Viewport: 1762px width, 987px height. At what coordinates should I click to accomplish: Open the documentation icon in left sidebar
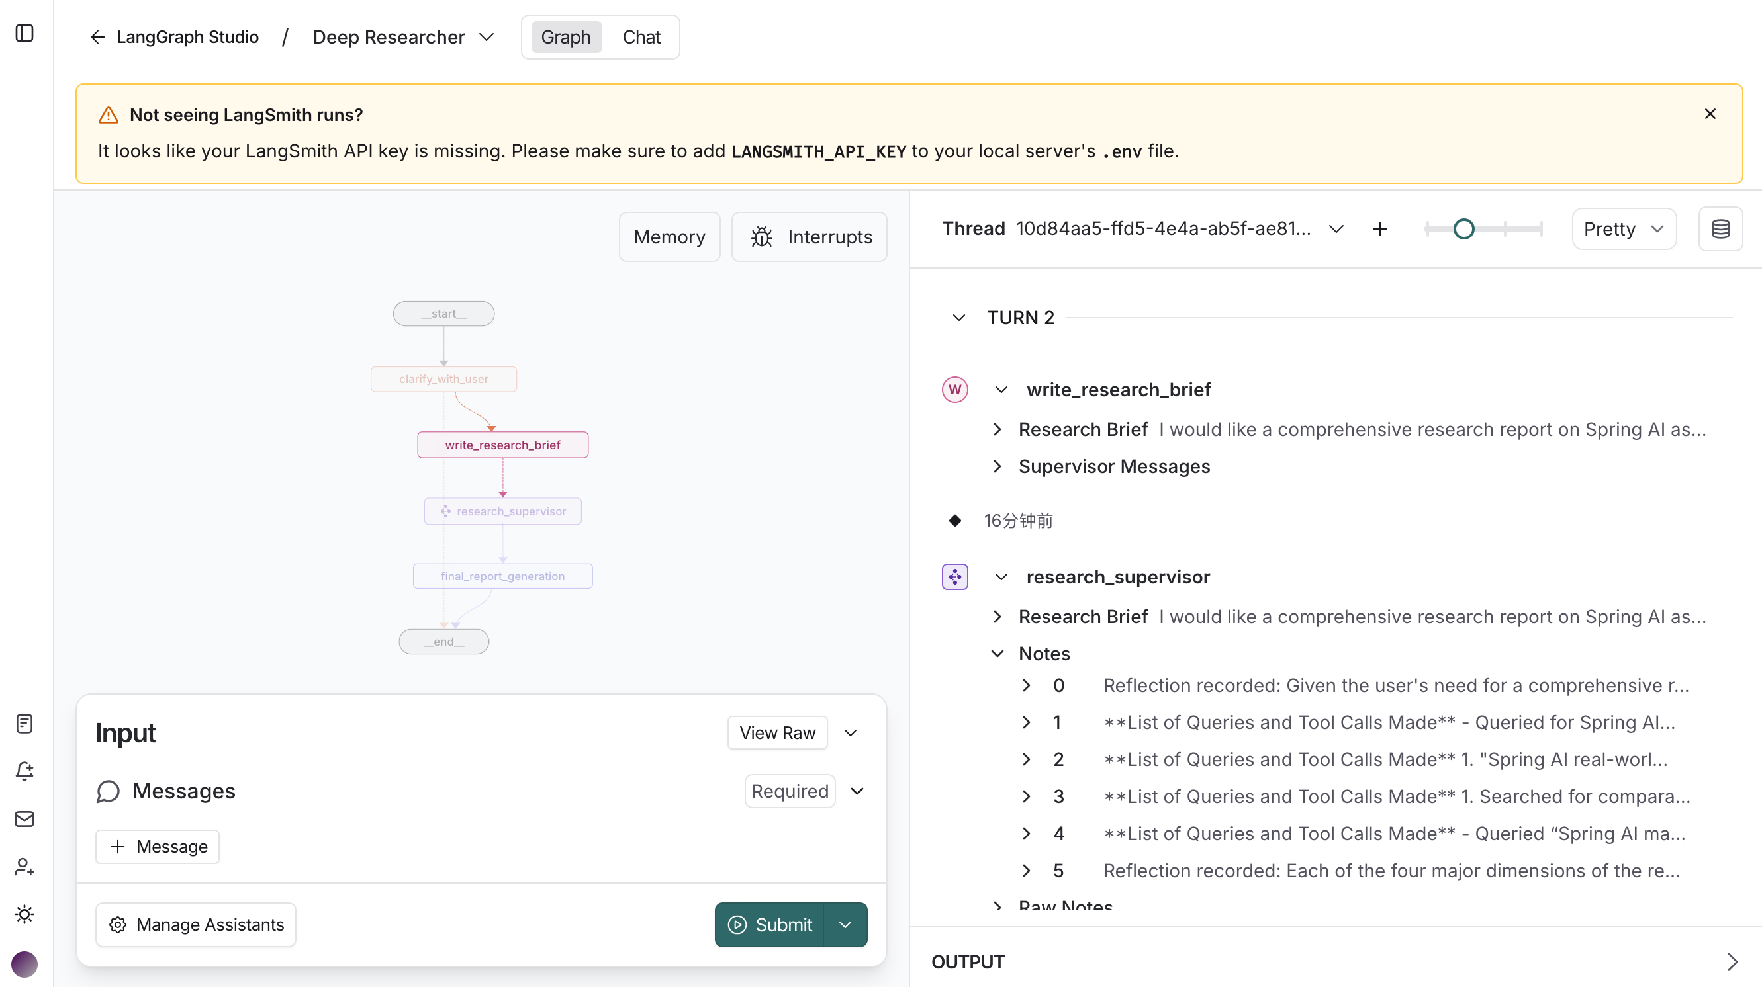pos(24,723)
